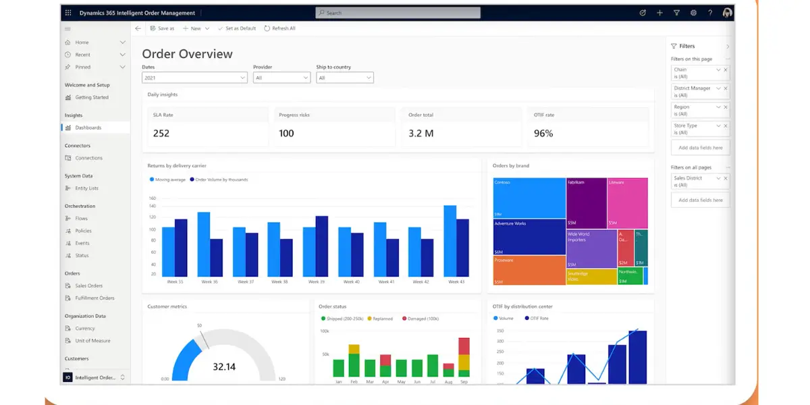The image size is (810, 405).
Task: Expand the Sales District filter chevron
Action: [x=718, y=178]
